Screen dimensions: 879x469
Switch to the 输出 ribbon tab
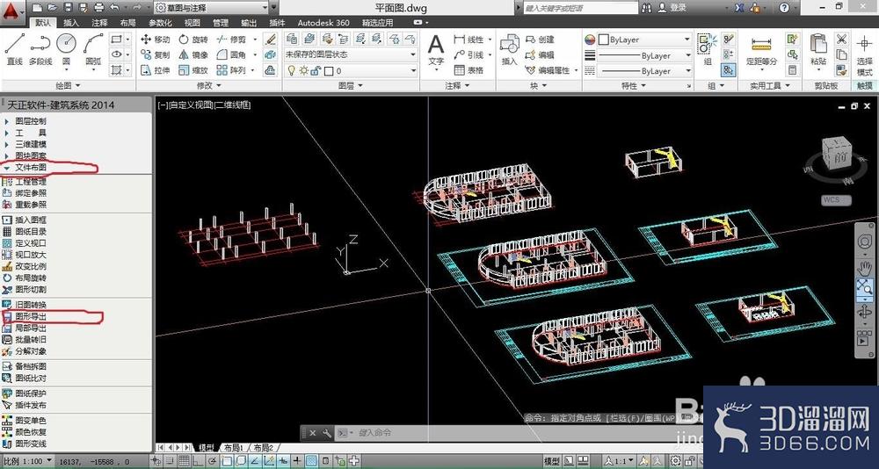click(249, 23)
